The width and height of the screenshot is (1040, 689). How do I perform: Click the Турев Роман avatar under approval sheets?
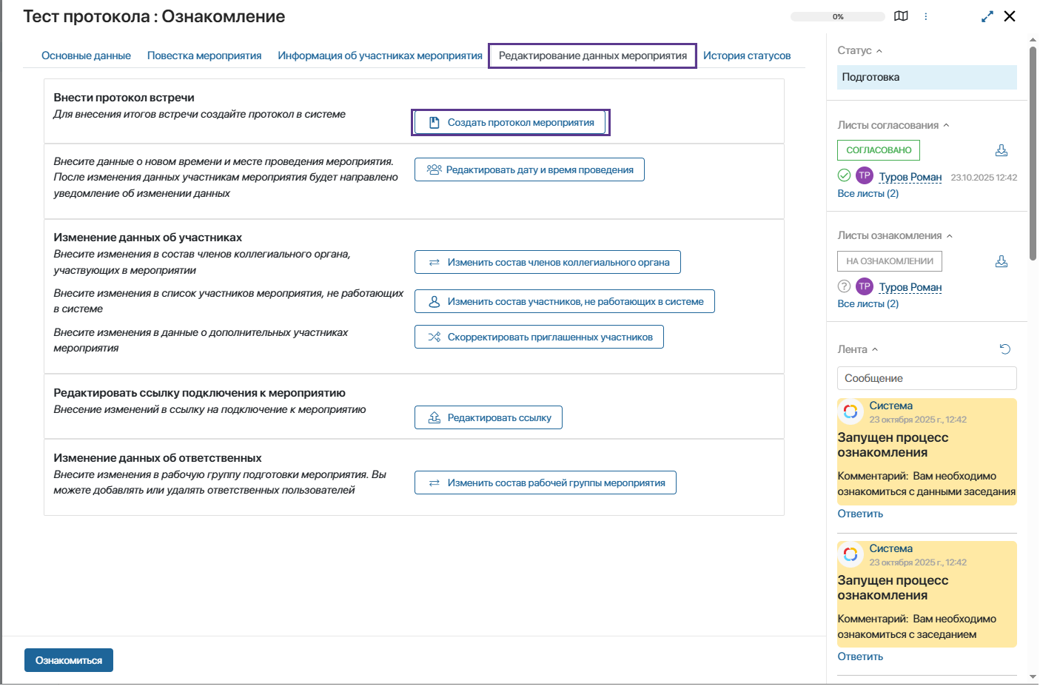point(865,176)
